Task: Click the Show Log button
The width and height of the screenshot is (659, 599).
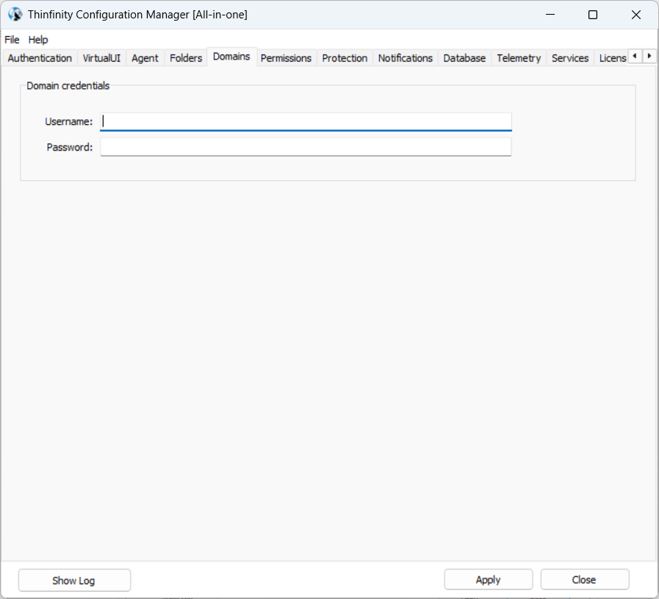Action: tap(74, 581)
